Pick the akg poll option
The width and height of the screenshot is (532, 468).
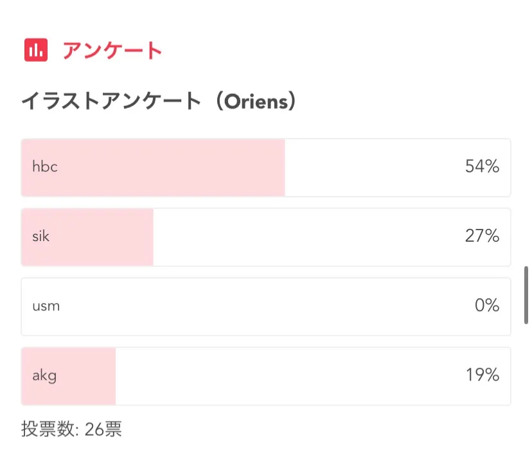[265, 376]
